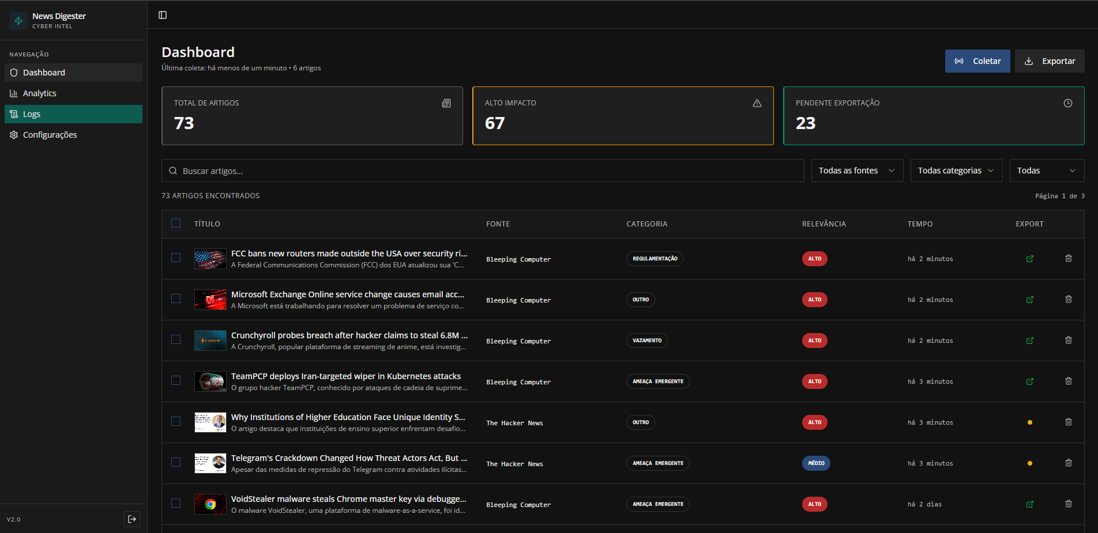Delete the Crunchyroll breach article via trash icon
The image size is (1098, 533).
point(1068,341)
